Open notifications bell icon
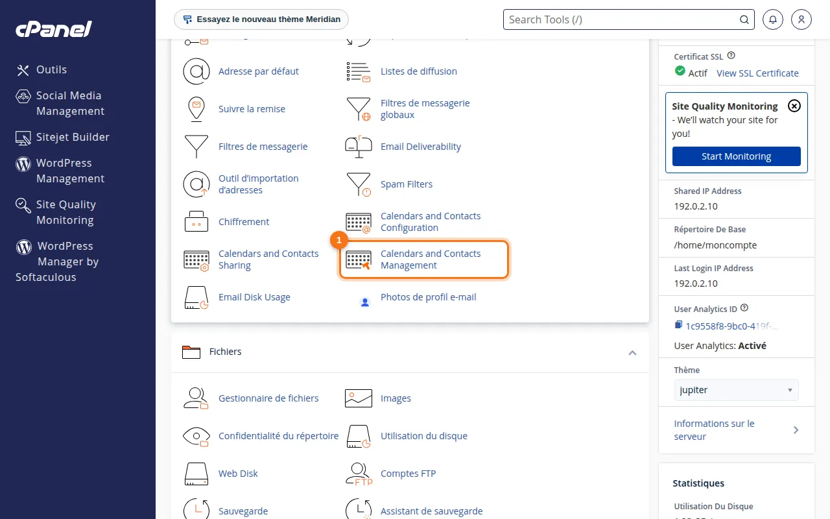The height and width of the screenshot is (519, 830). tap(772, 19)
